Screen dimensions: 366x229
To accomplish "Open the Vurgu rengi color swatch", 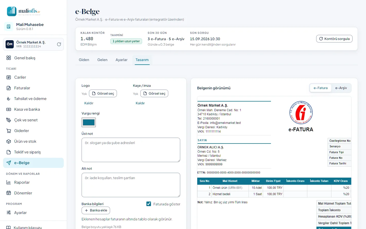I will coord(89,122).
